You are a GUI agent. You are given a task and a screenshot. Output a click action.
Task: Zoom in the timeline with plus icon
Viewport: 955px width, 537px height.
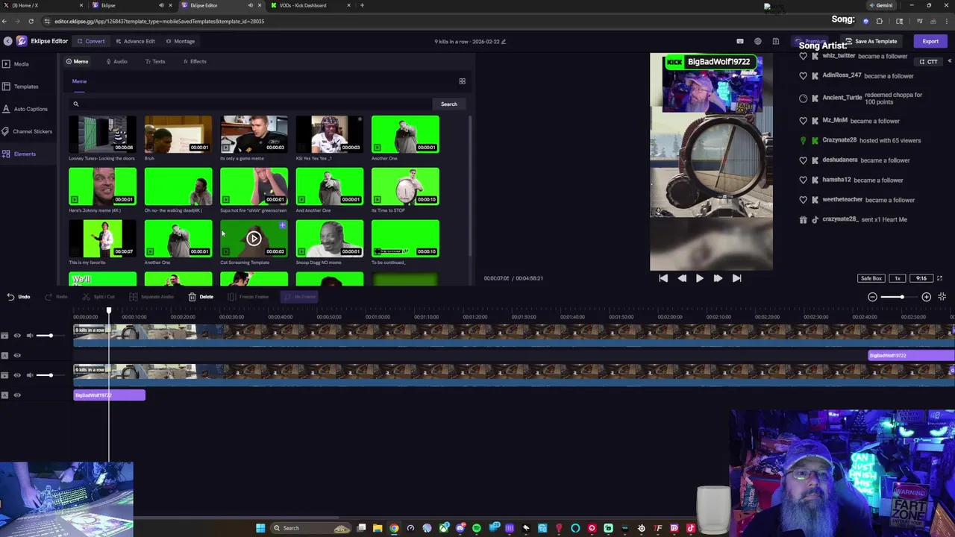click(927, 297)
